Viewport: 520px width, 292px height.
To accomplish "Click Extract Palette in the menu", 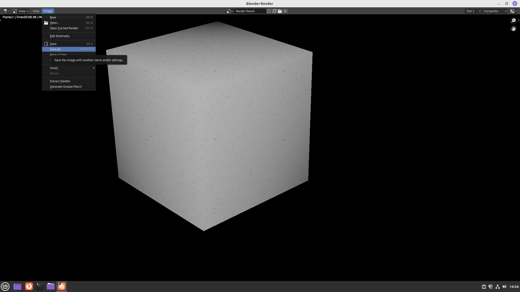I will [60, 81].
